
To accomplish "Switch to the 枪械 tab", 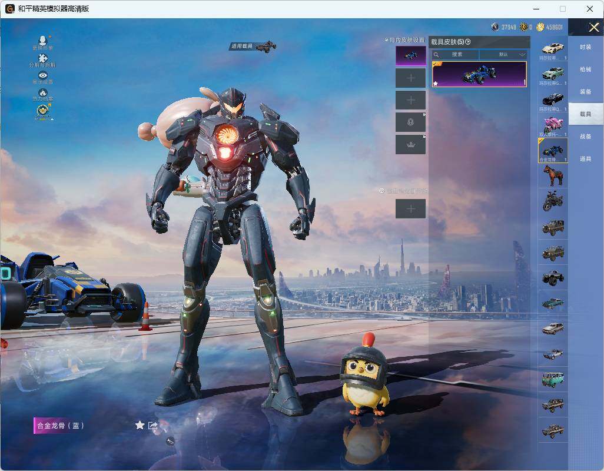I will 586,69.
